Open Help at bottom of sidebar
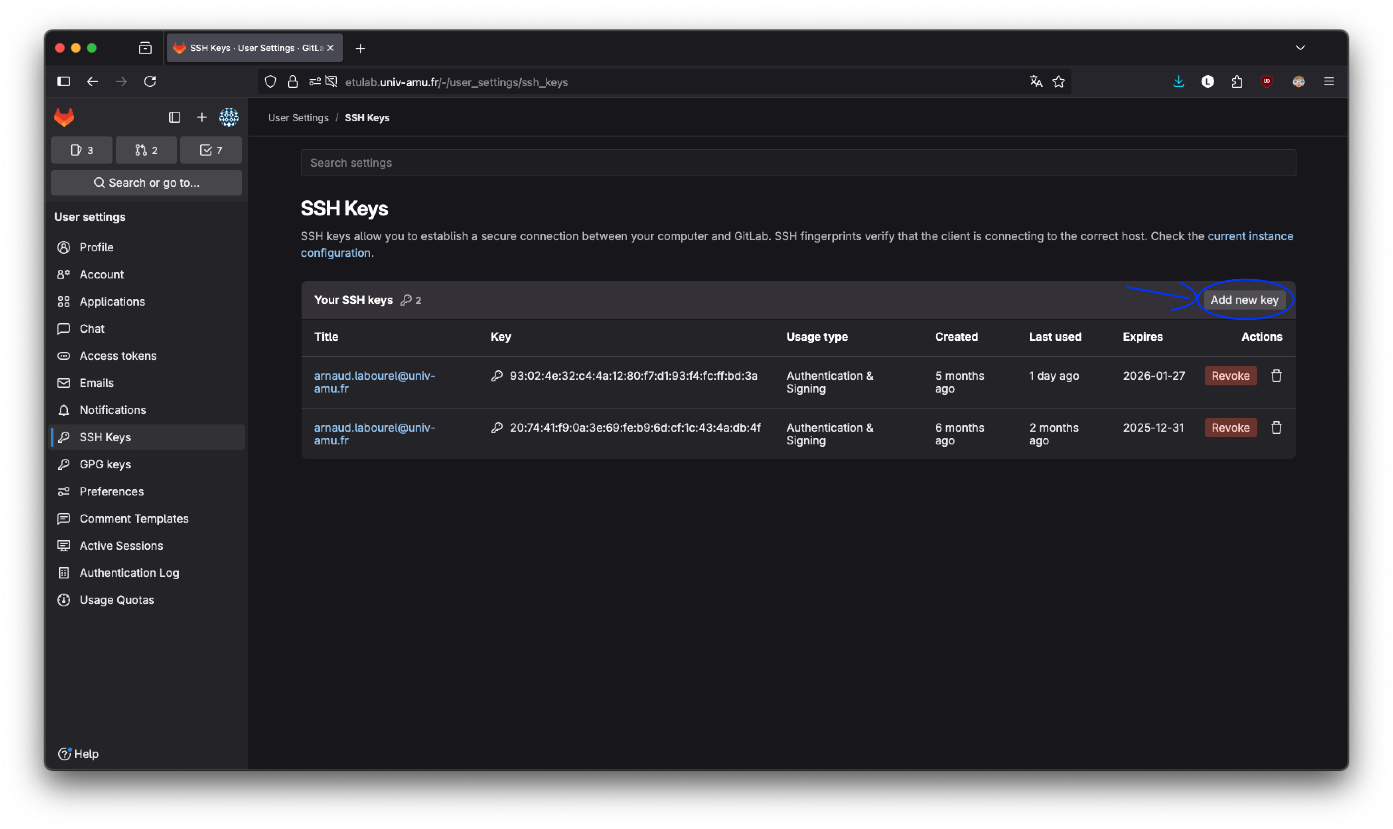The width and height of the screenshot is (1393, 829). pos(78,753)
